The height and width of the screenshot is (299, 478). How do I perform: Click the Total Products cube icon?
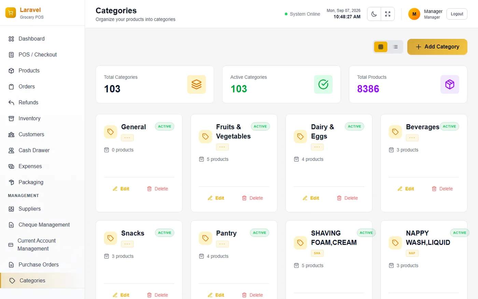point(450,84)
